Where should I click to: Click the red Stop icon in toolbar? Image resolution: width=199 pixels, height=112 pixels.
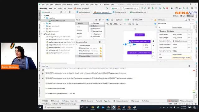click(167, 8)
